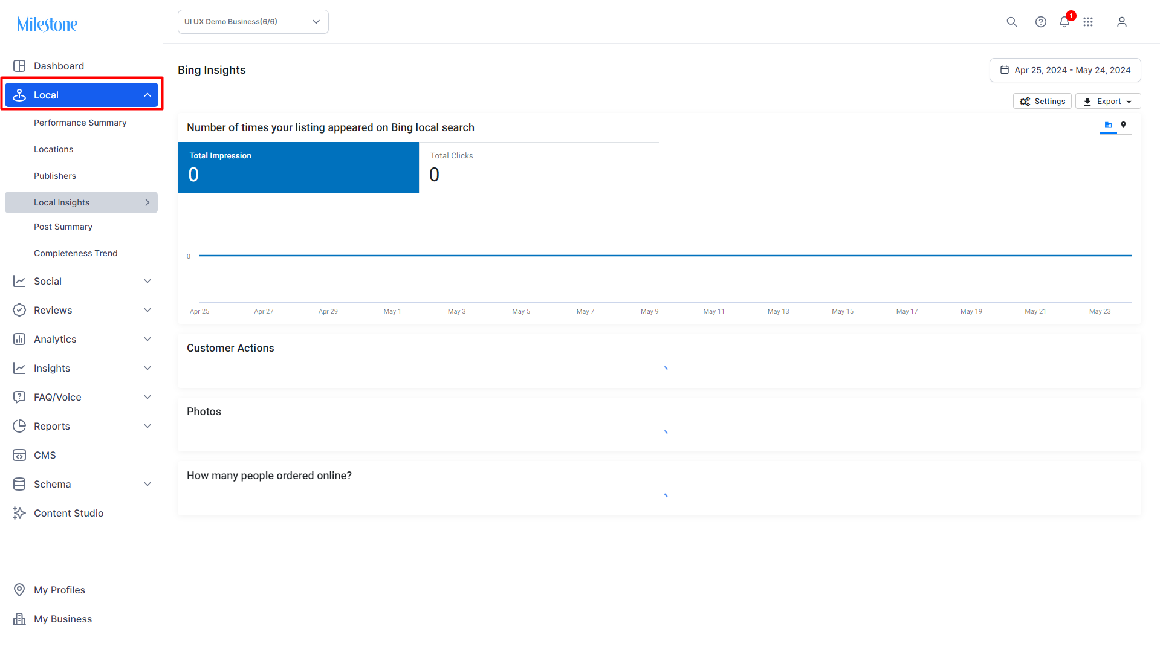Image resolution: width=1160 pixels, height=652 pixels.
Task: Click the Bing Insights page heading
Action: [212, 70]
